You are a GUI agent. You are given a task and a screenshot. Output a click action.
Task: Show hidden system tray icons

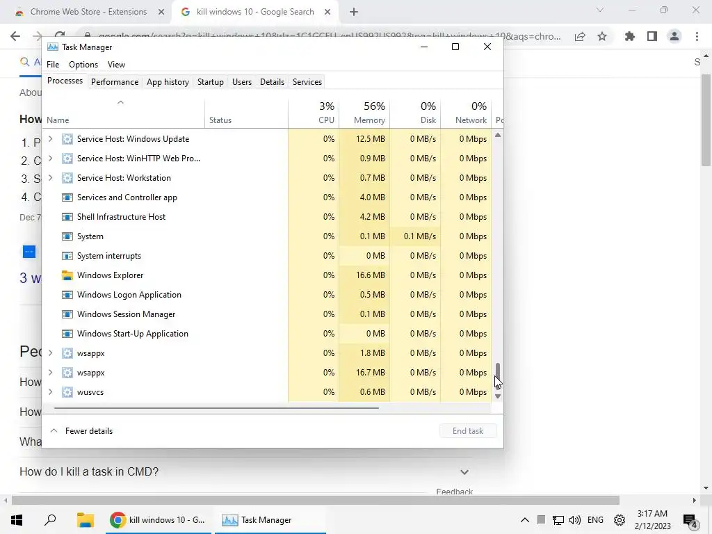(524, 520)
